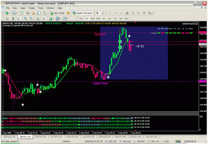Select the trendline drawing tool
This screenshot has height=144, width=208.
pyautogui.click(x=121, y=13)
